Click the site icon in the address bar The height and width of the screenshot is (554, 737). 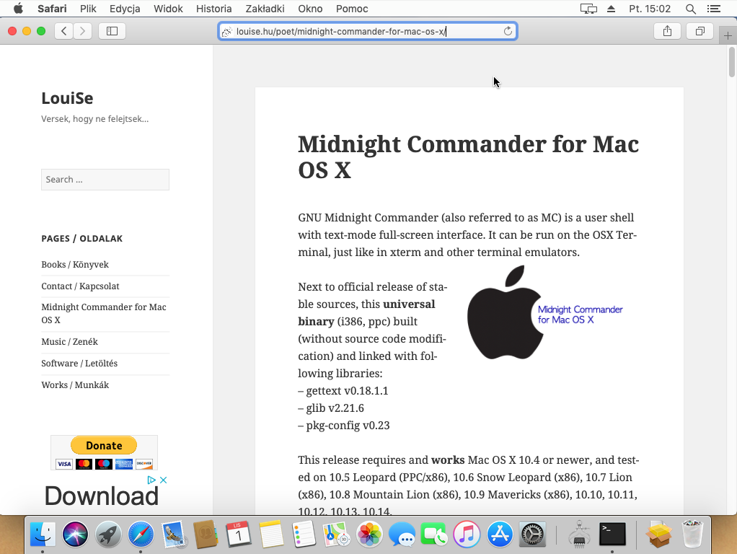226,32
